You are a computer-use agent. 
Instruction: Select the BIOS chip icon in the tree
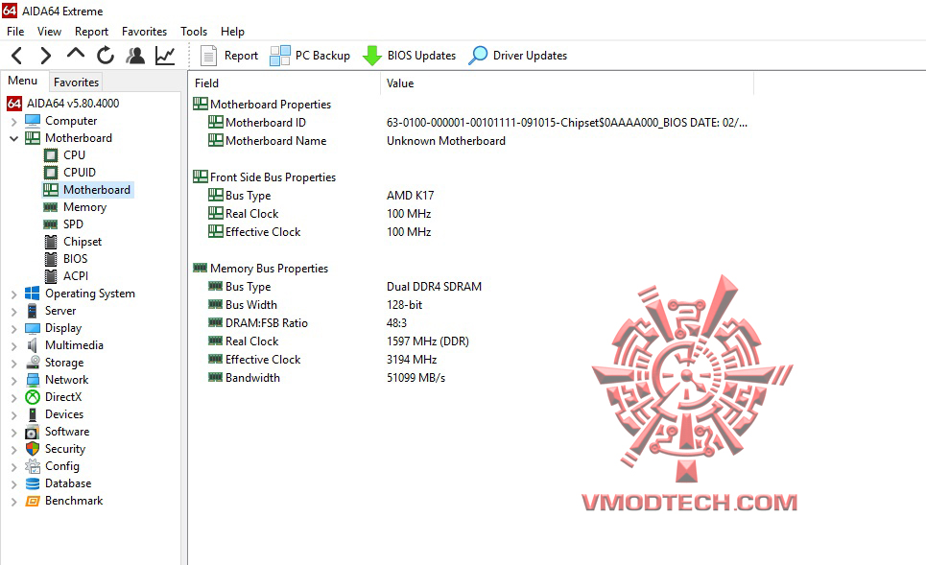[x=52, y=259]
